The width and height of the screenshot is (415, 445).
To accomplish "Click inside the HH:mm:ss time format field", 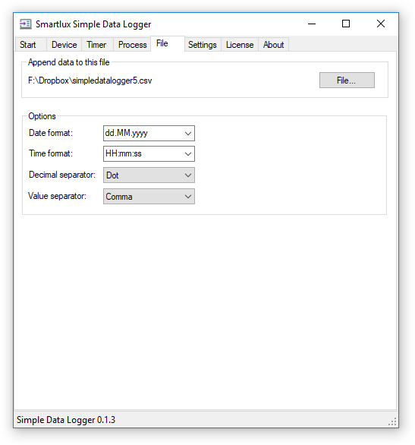I will pyautogui.click(x=143, y=154).
